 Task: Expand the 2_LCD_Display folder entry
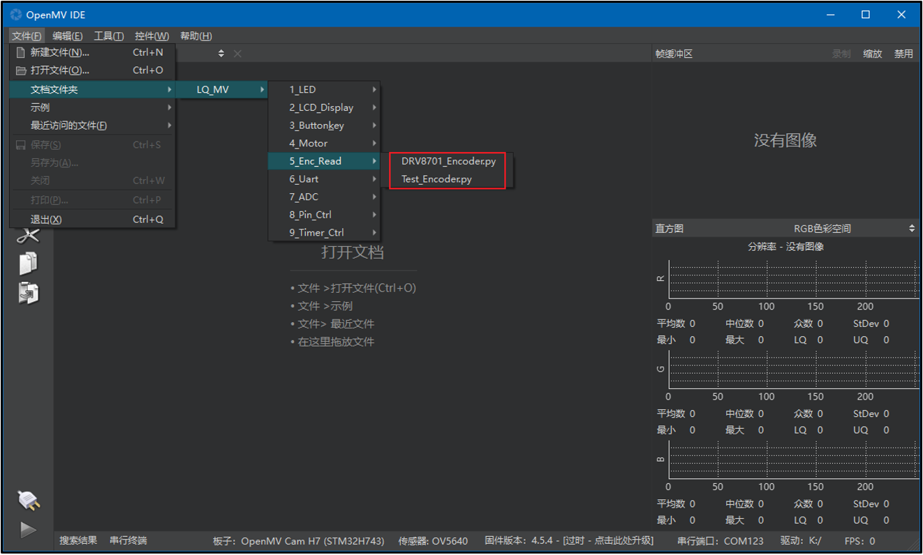[x=325, y=107]
